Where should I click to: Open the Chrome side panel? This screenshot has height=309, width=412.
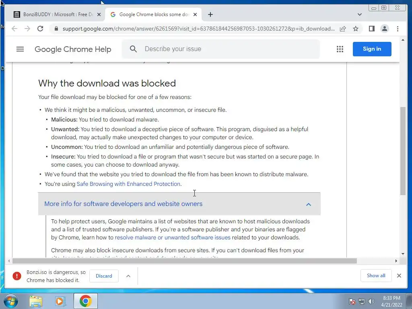[x=371, y=29]
